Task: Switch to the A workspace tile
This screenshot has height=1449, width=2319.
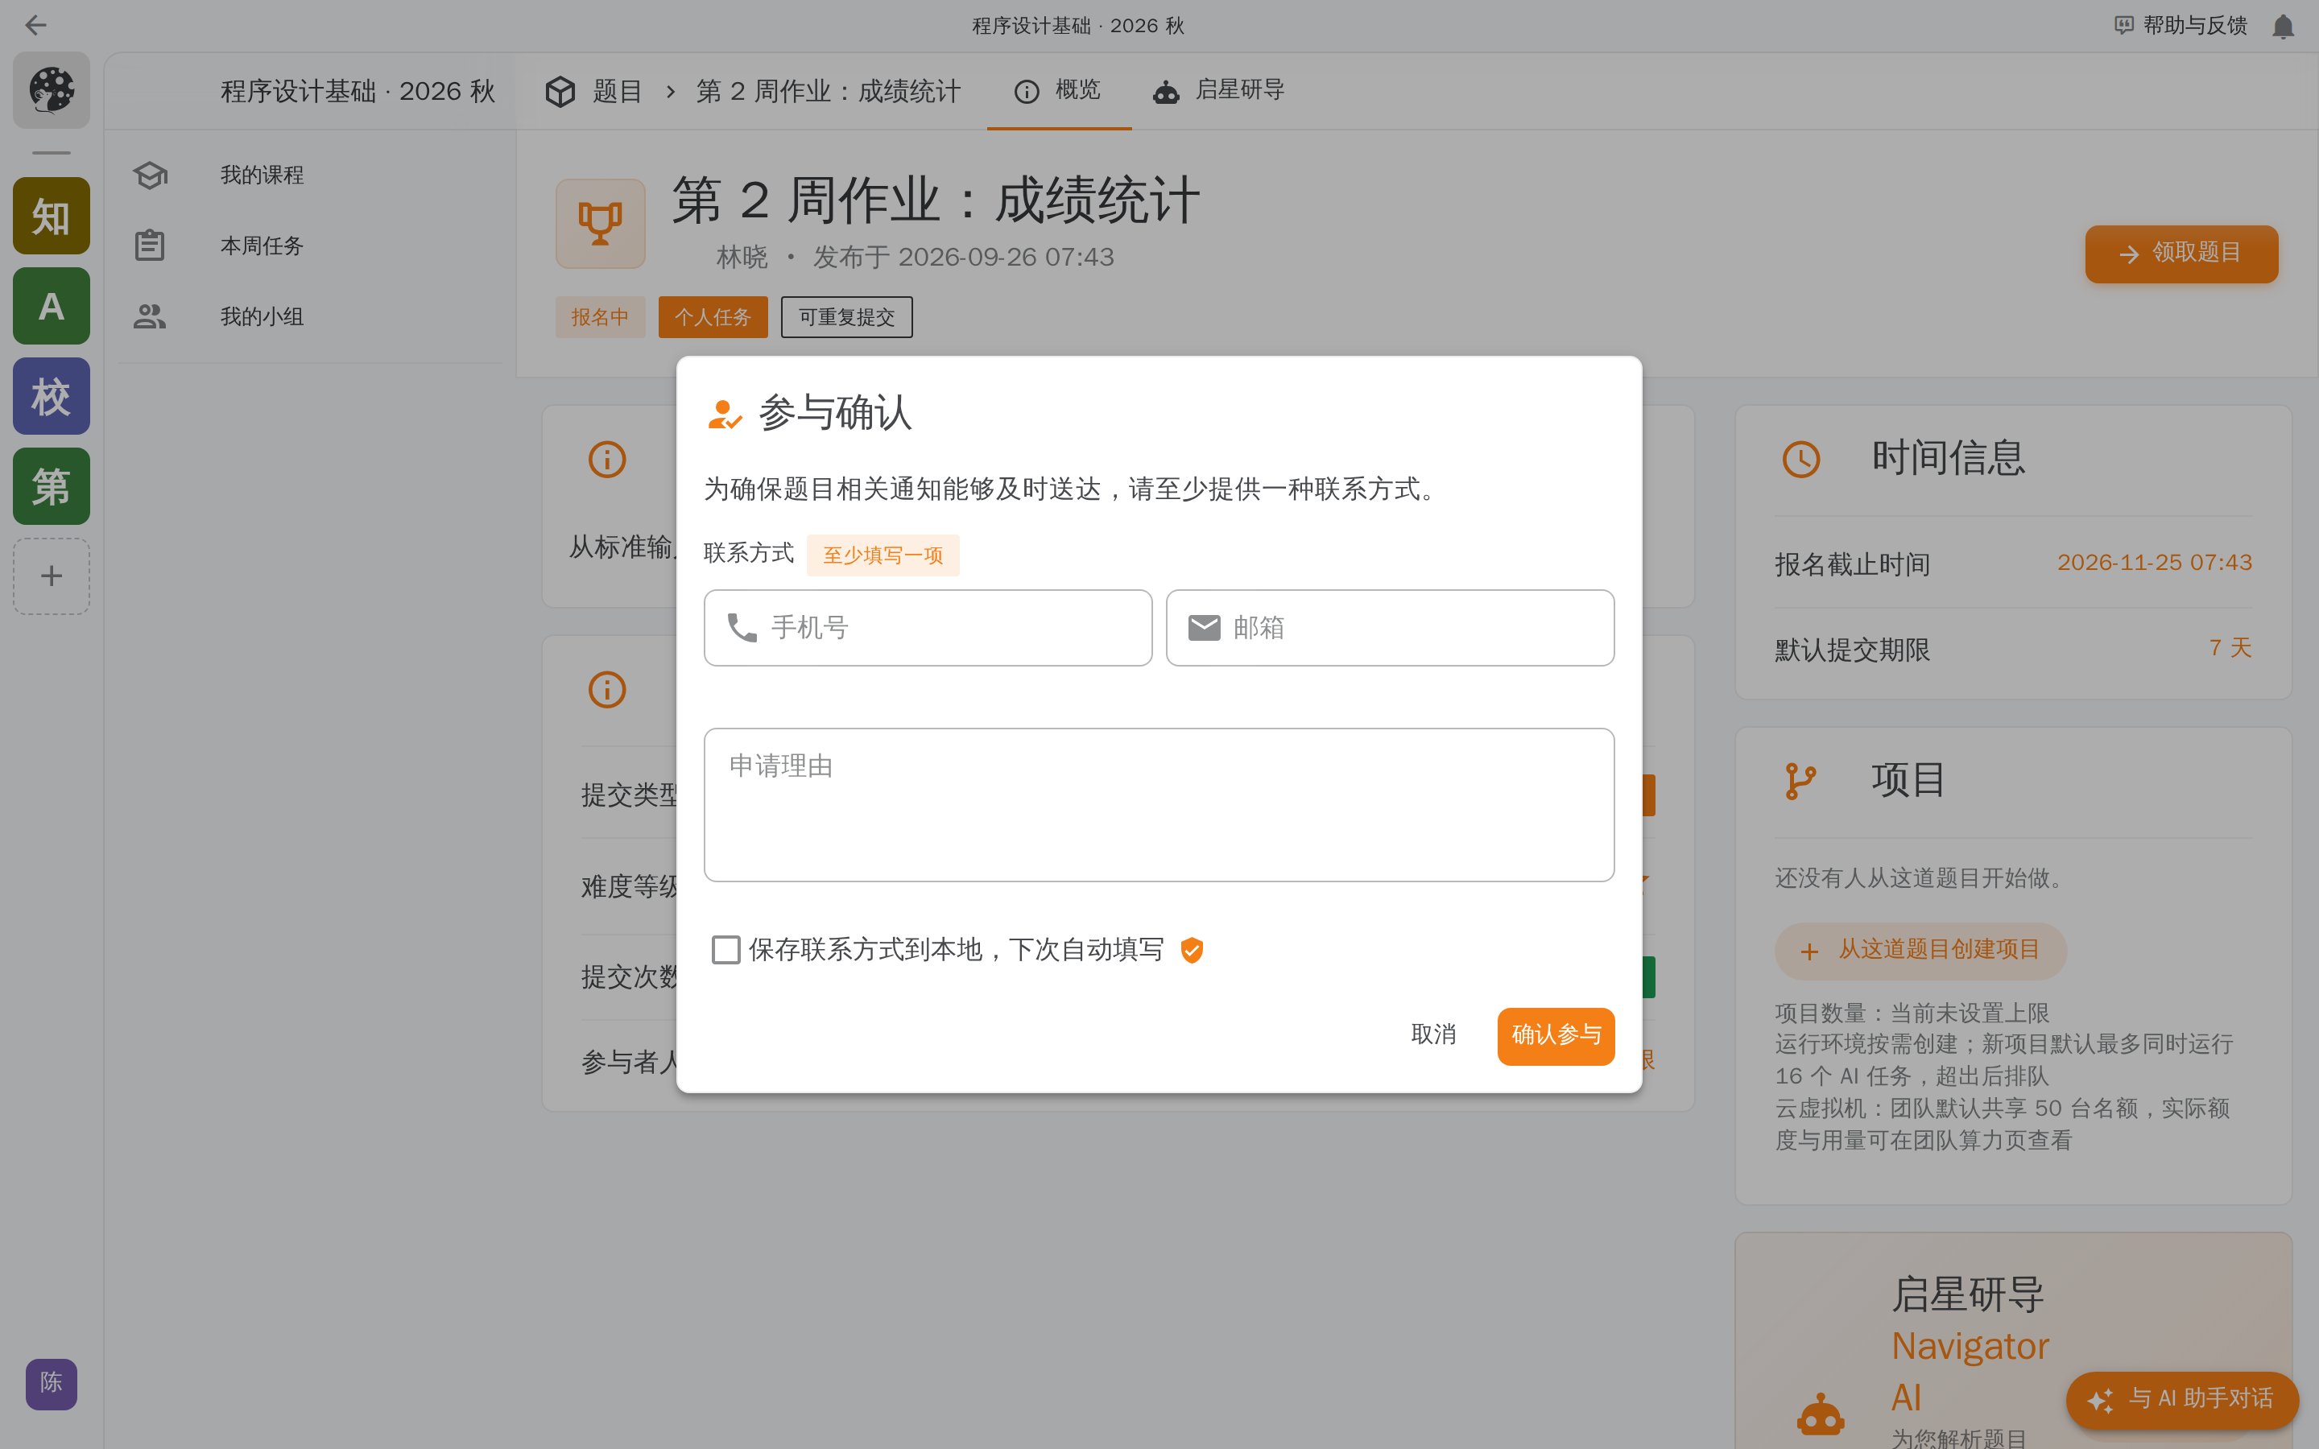Action: 51,306
